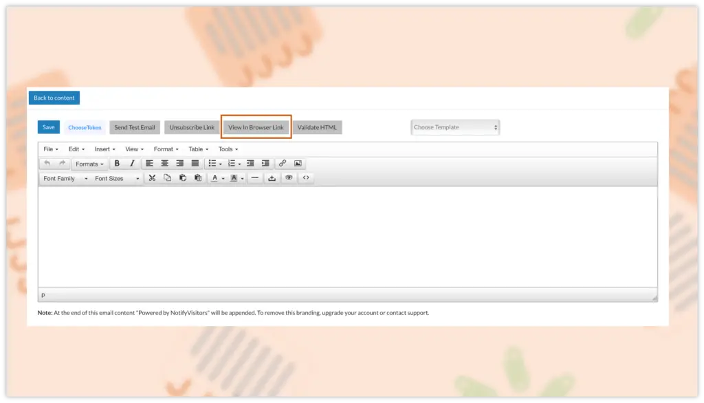Screen dimensions: 704x403
Task: Toggle justify text alignment
Action: coord(195,164)
